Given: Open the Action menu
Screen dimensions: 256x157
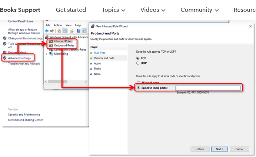Looking at the screenshot, I should coord(58,25).
